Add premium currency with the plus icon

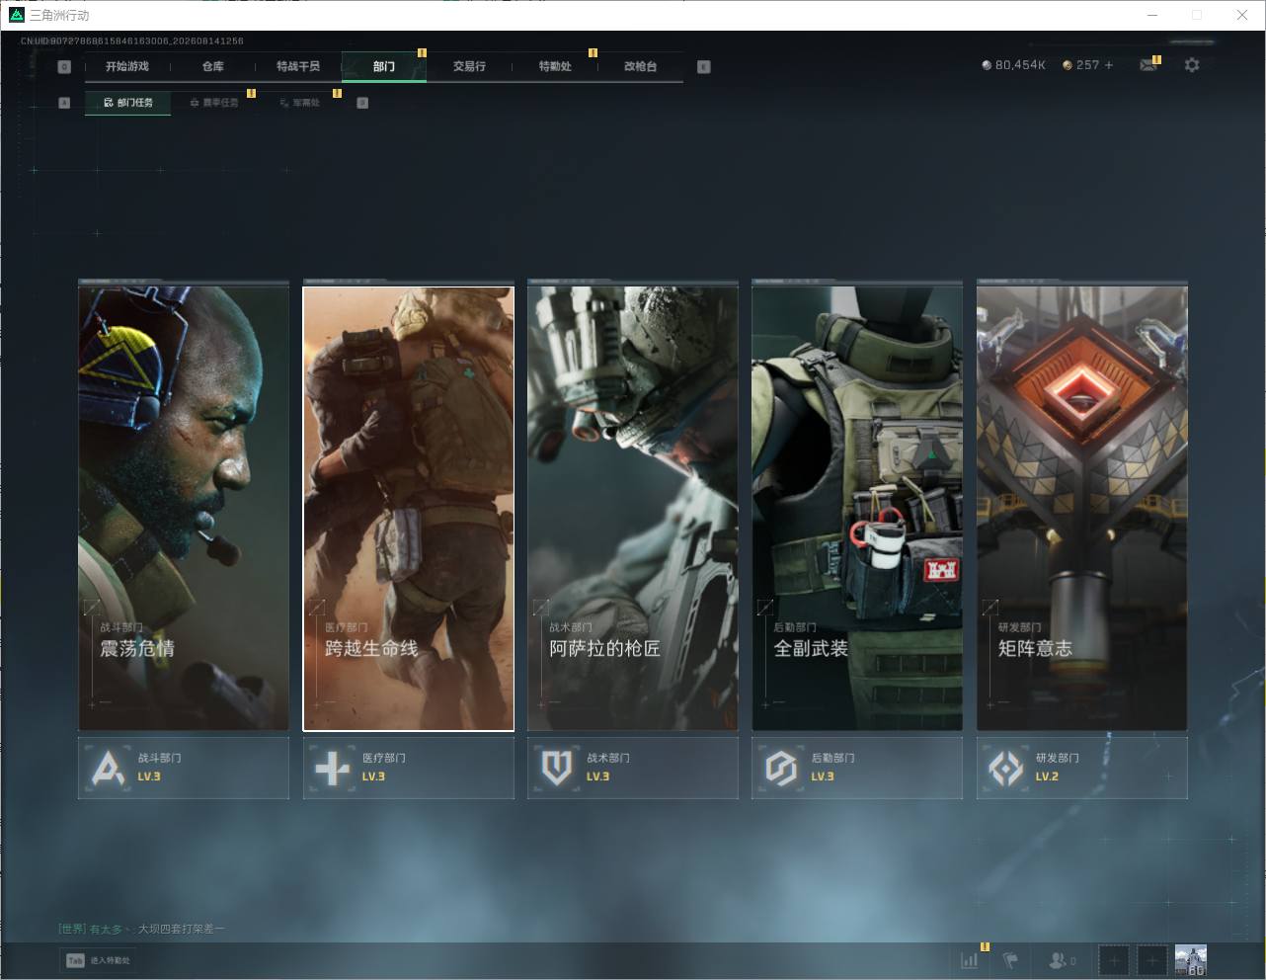(x=1109, y=65)
